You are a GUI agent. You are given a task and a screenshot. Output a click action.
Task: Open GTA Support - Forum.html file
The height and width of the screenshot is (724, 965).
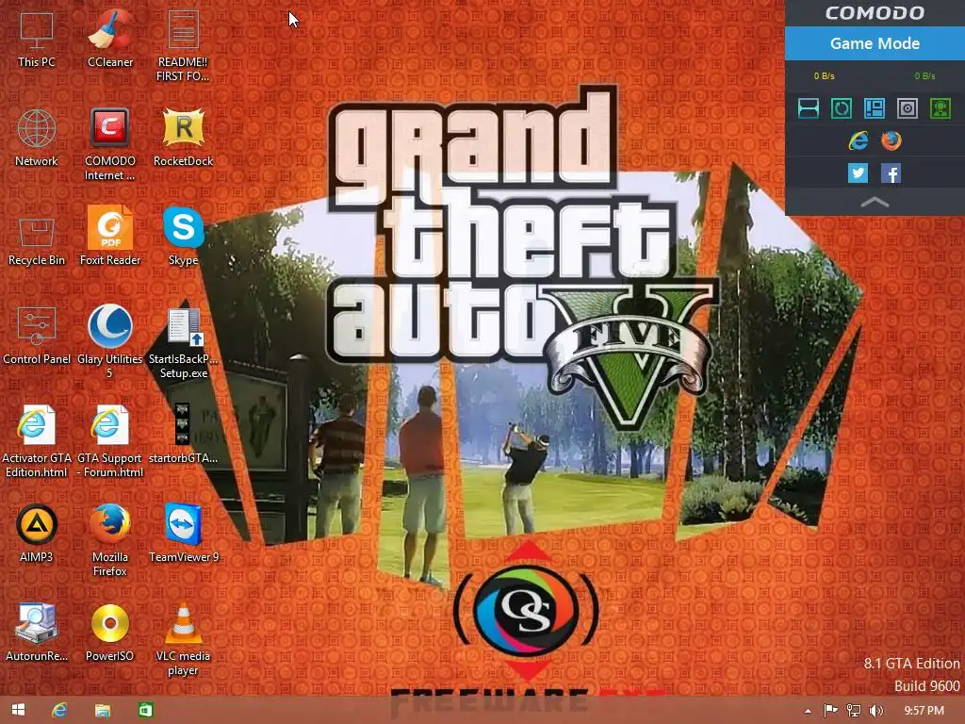click(109, 442)
